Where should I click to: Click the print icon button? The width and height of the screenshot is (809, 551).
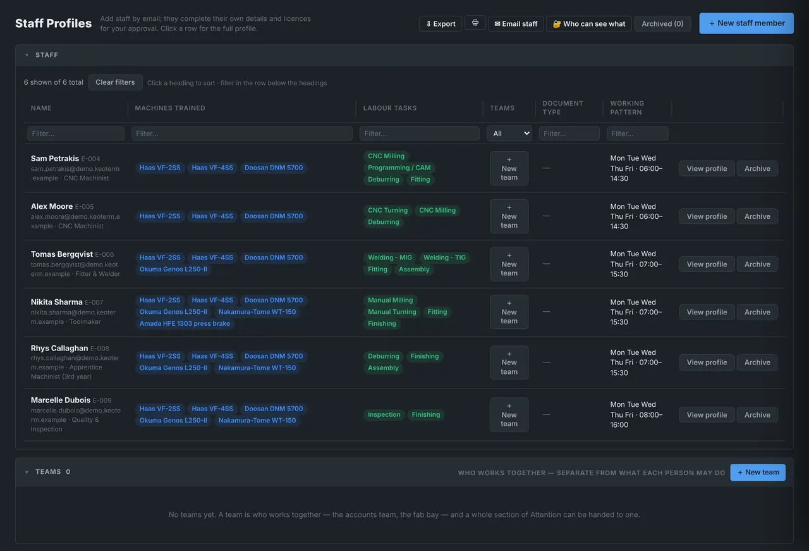point(475,23)
